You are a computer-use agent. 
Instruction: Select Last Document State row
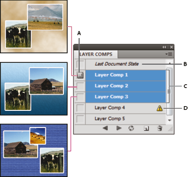click(125, 64)
